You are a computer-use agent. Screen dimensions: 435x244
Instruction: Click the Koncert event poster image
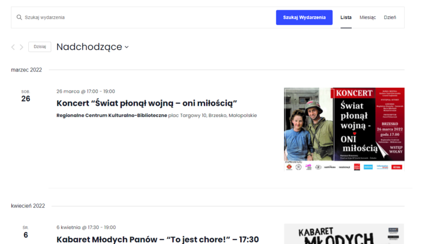point(344,129)
